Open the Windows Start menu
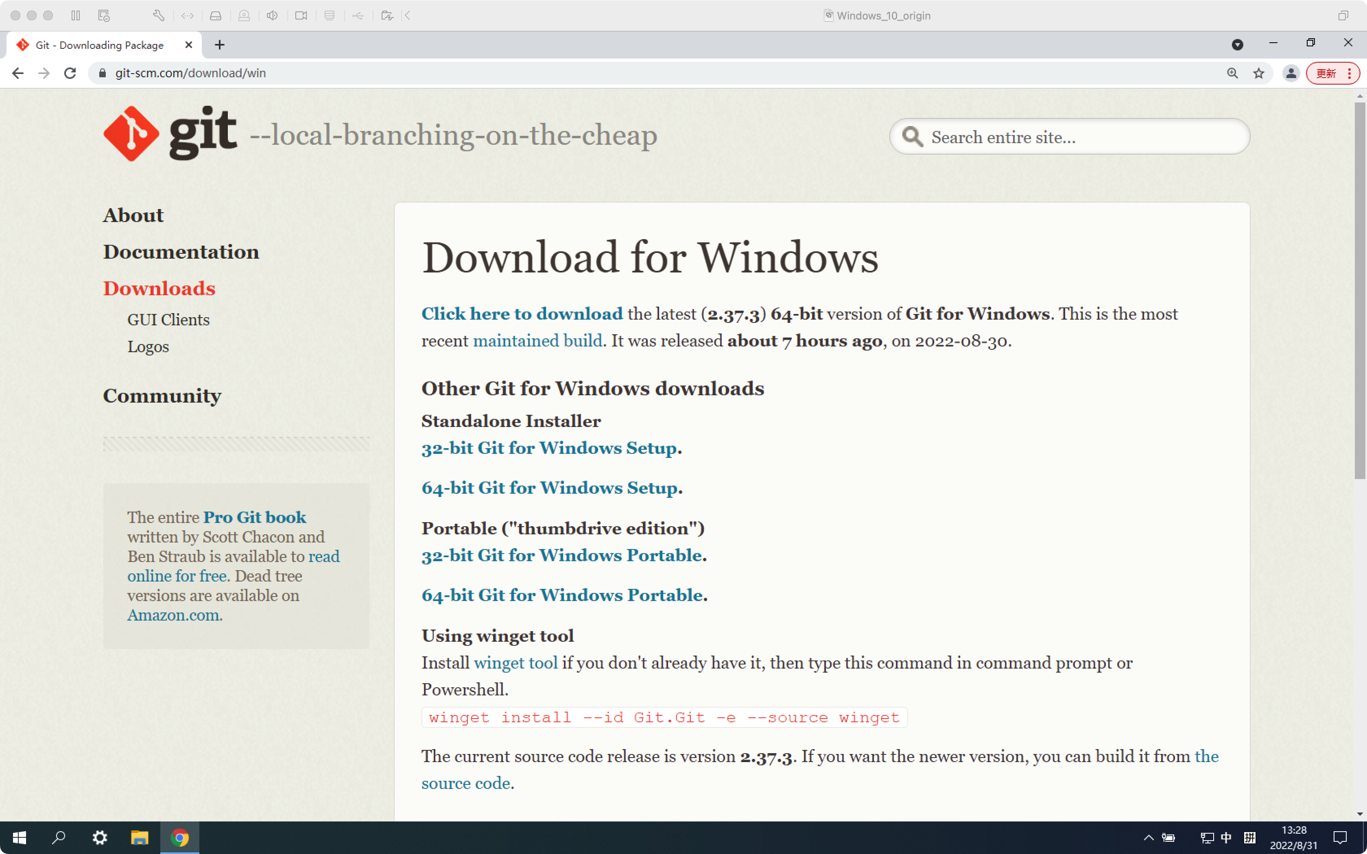Screen dimensions: 1367x854 19,837
